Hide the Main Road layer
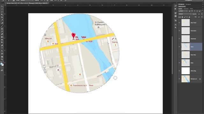The image size is (204, 114). point(179,23)
